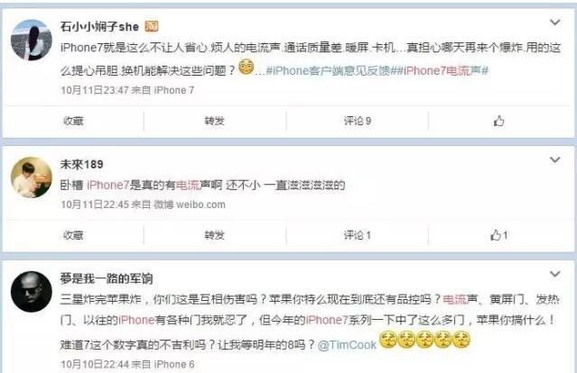Click 收藏 on the first post
Screen dimensions: 577x373
click(73, 121)
